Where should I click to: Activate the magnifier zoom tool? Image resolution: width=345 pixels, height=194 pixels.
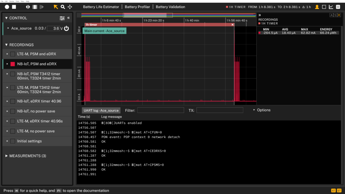pos(63,7)
